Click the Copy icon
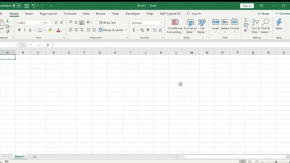 [7, 26]
